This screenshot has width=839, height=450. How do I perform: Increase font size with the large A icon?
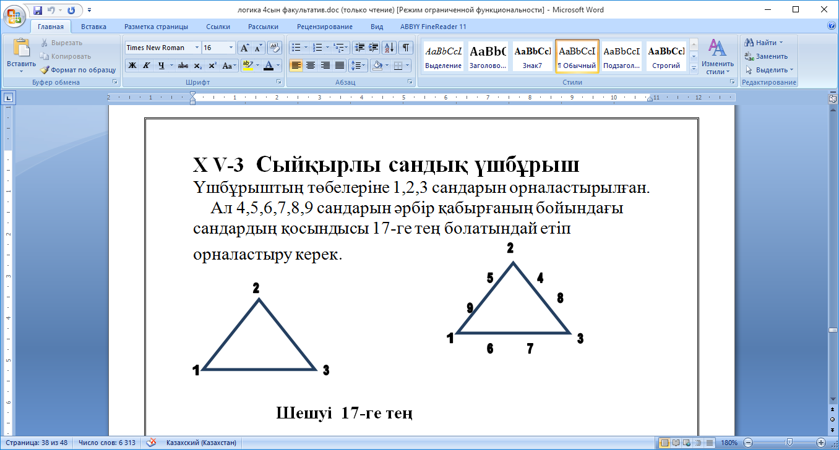point(244,48)
